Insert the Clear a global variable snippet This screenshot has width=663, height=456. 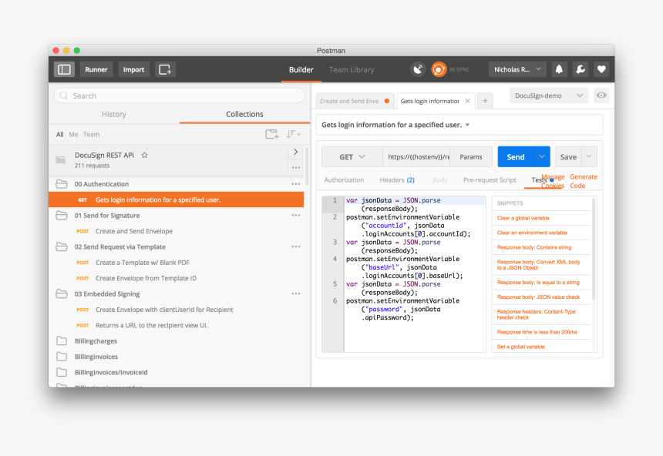523,218
